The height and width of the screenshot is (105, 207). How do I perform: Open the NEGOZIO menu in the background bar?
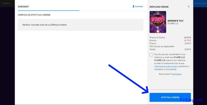6,3
